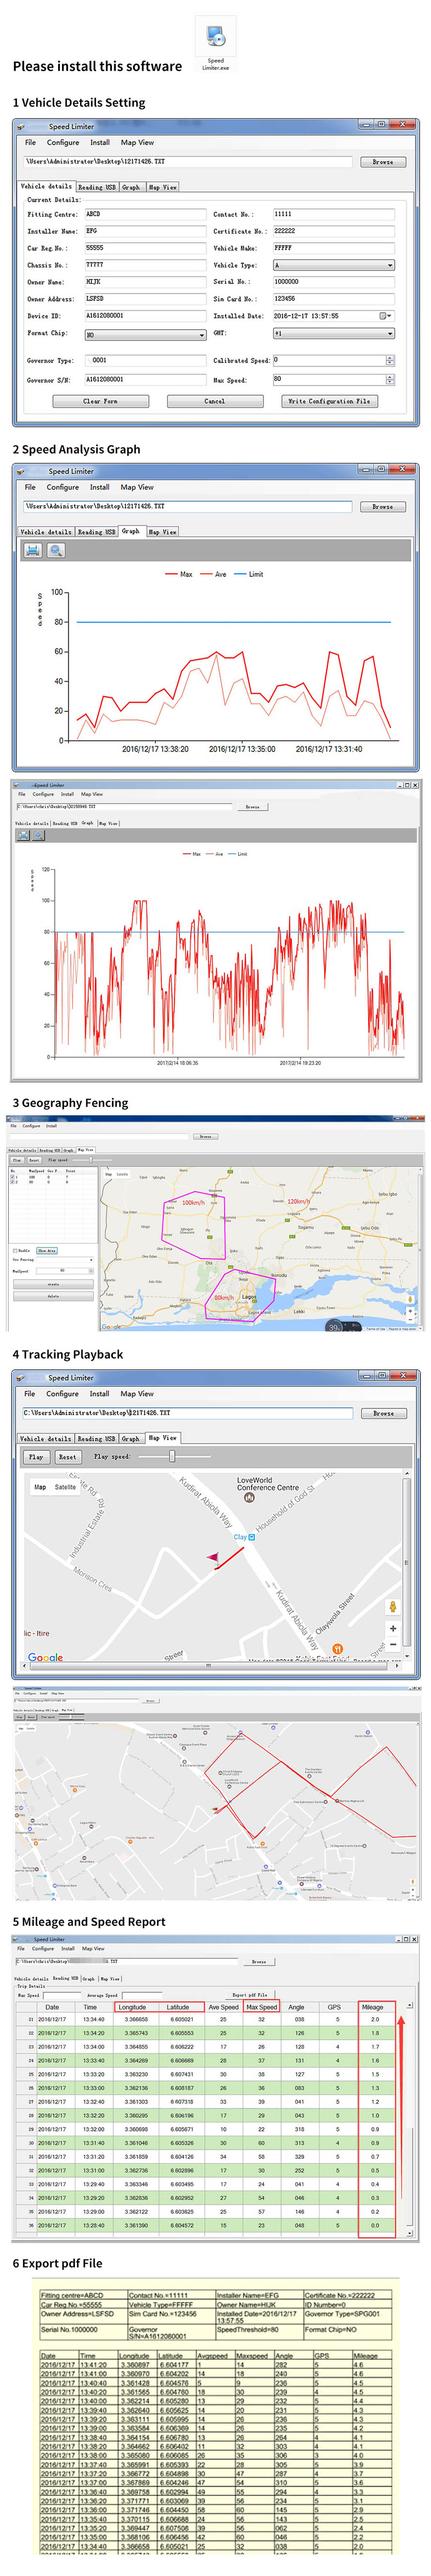
Task: Click the Cancel button in the vehicle details form
Action: (214, 401)
